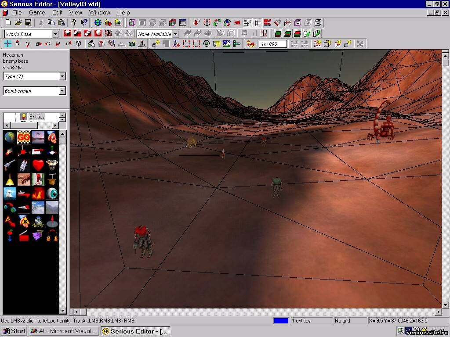The image size is (450, 337).
Task: Select the sailing ship entity
Action: (10, 193)
